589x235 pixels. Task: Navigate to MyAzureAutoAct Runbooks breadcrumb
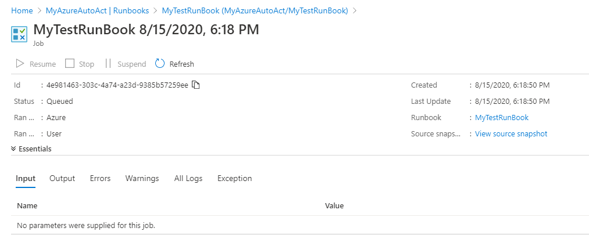(97, 11)
